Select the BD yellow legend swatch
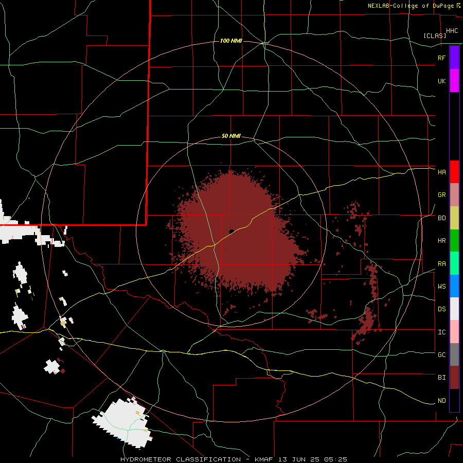Viewport: 463px width, 463px height. click(454, 218)
